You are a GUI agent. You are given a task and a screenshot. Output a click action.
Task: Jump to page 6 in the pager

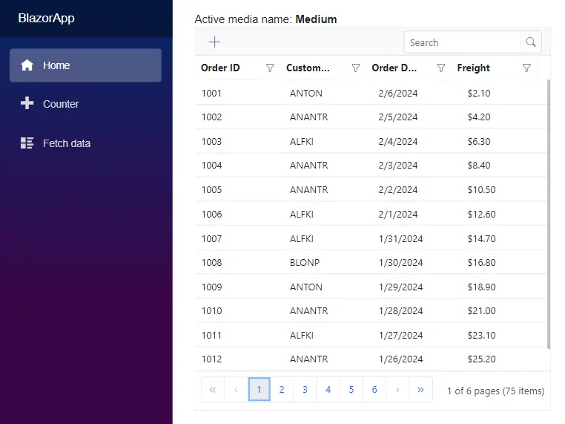[374, 390]
